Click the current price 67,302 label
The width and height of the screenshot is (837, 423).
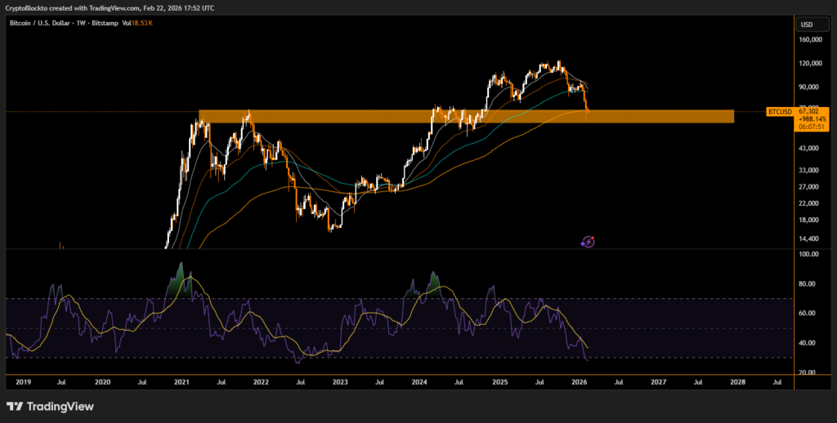[x=806, y=110]
